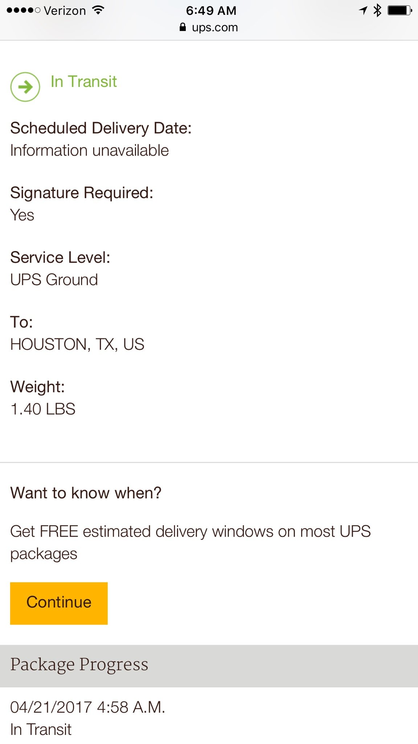Tap the Scheduled Delivery Date label
The height and width of the screenshot is (744, 418).
tap(101, 128)
